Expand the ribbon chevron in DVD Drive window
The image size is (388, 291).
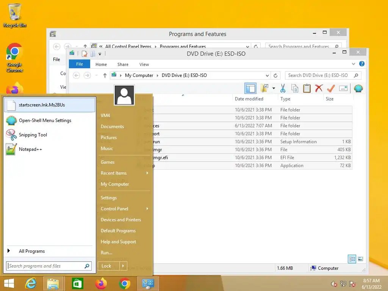pyautogui.click(x=354, y=64)
